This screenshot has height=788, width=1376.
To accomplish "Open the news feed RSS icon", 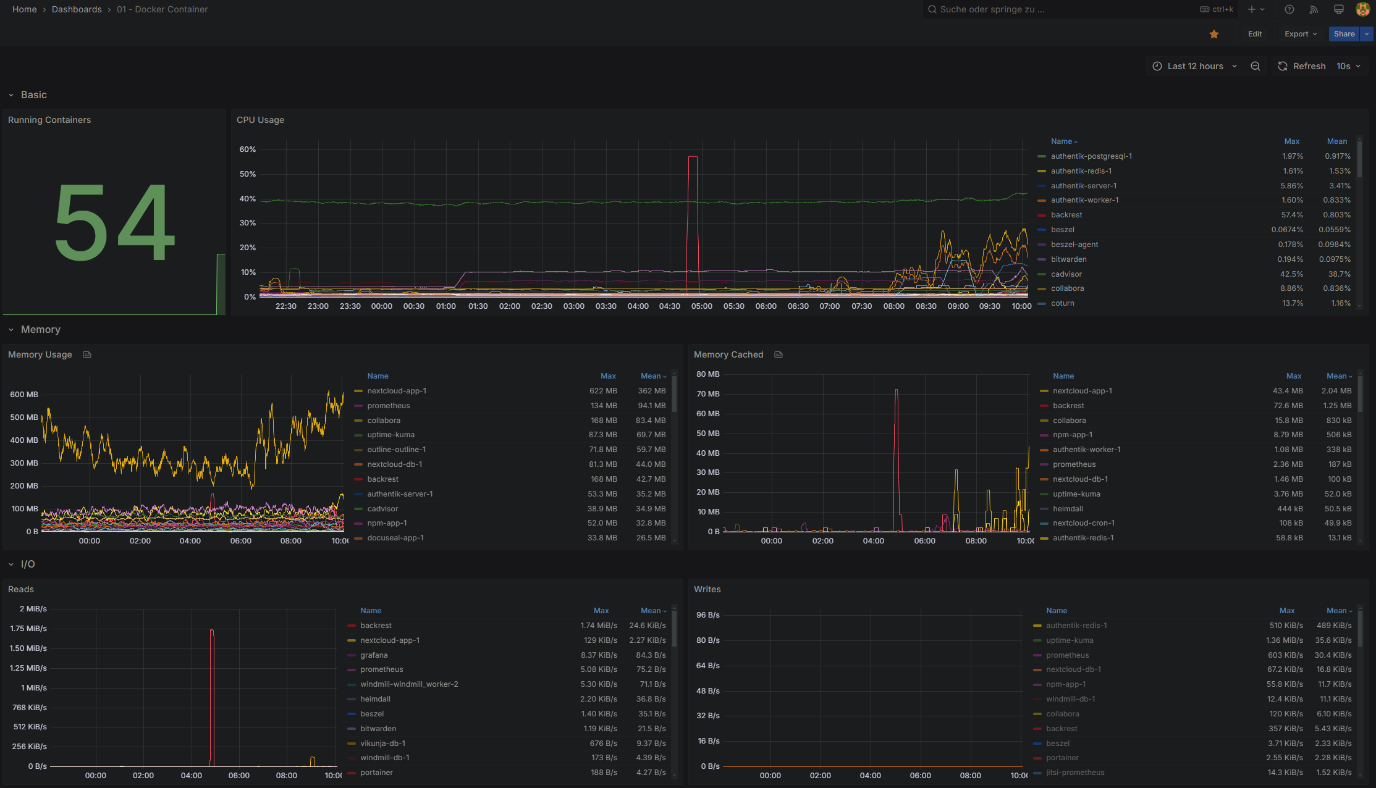I will 1314,9.
